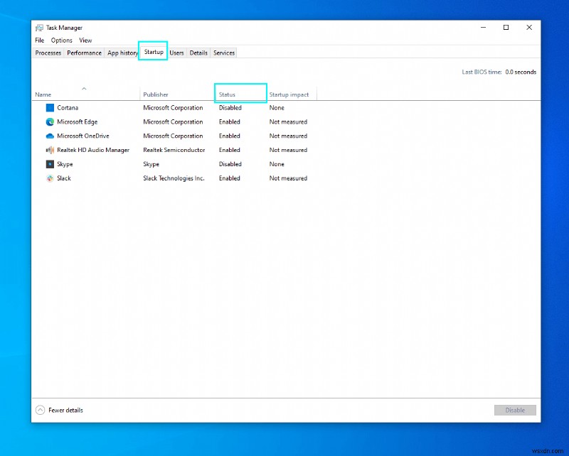
Task: Click the Realtek HD Audio Manager icon
Action: [x=48, y=150]
